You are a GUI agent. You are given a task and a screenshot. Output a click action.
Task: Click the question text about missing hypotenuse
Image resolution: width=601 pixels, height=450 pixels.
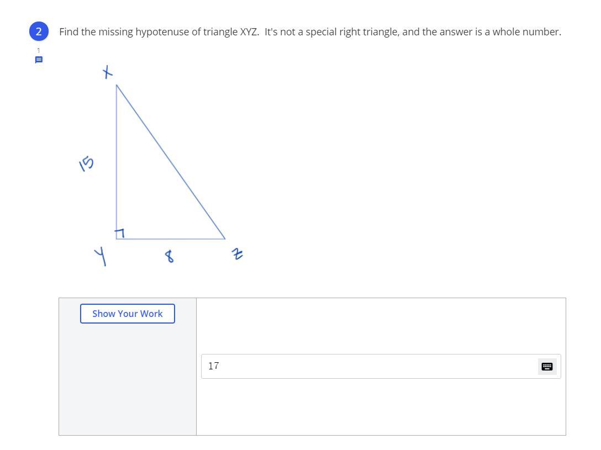310,32
